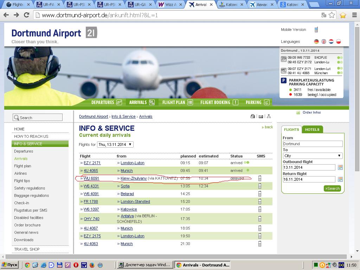This screenshot has height=270, width=360.
Task: Switch language using the German flag
Action: pos(316,41)
